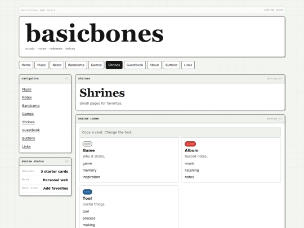Image resolution: width=304 pixels, height=228 pixels.
Task: Follow the Music link in navigation sidebar
Action: pos(27,89)
